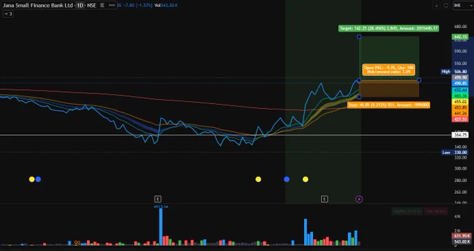Click the NSE exchange label in the legend

[x=91, y=5]
